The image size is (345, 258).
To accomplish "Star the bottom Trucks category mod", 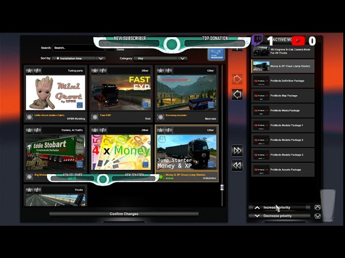I will click(29, 190).
